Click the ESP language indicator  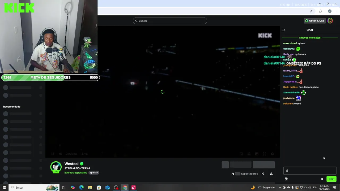[x=315, y=188]
